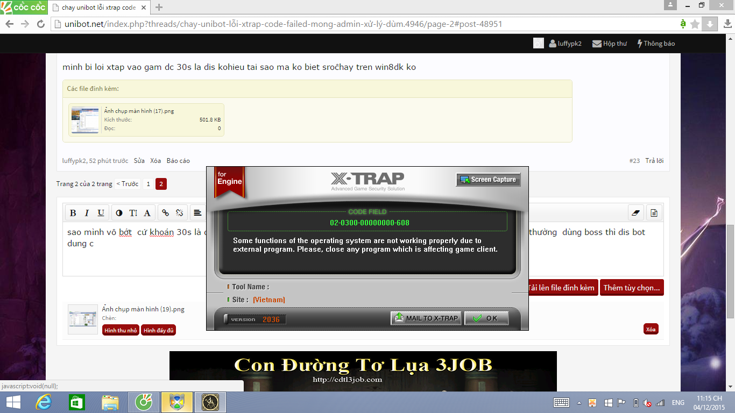Click X-TRAP code 02-0300-00000000-608
The width and height of the screenshot is (735, 413).
pos(369,223)
